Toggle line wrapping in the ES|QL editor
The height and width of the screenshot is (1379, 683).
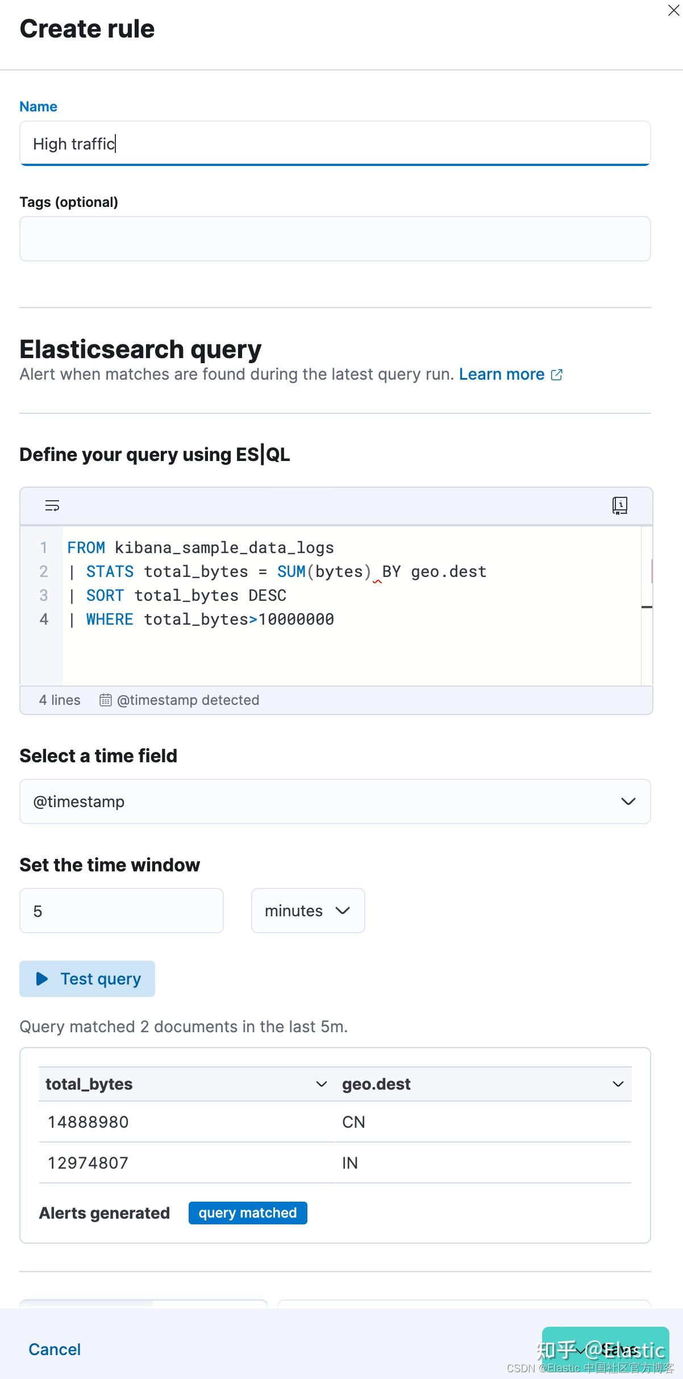click(x=52, y=506)
